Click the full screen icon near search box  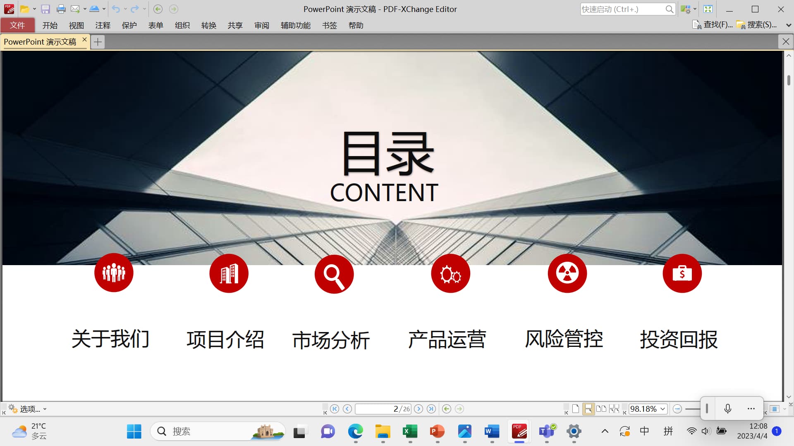tap(708, 9)
